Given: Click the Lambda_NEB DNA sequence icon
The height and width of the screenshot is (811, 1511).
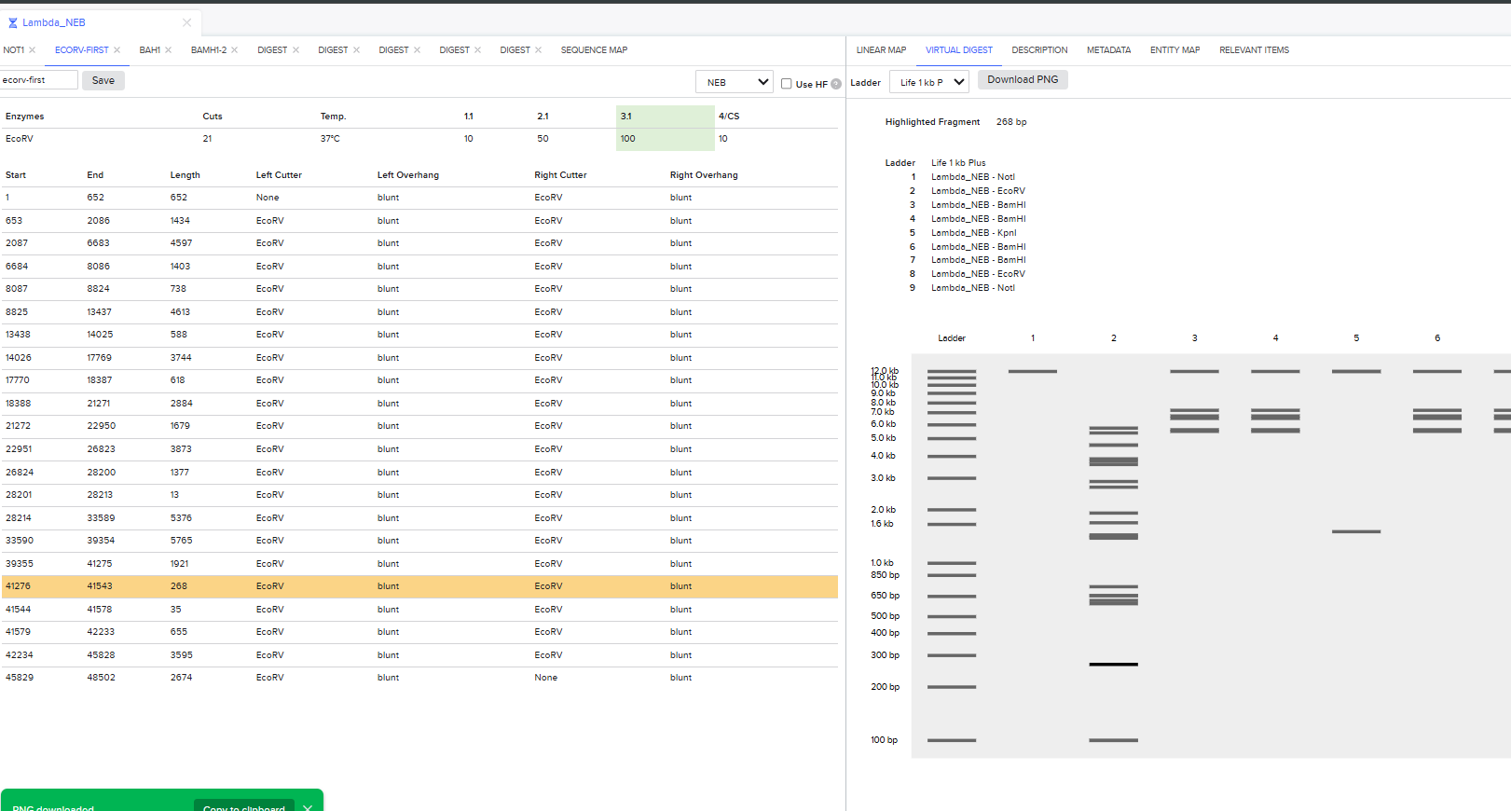Looking at the screenshot, I should [13, 22].
